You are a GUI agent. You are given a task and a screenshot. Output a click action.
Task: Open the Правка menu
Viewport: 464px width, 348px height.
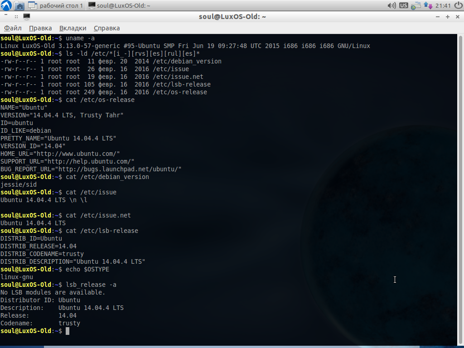[x=40, y=28]
